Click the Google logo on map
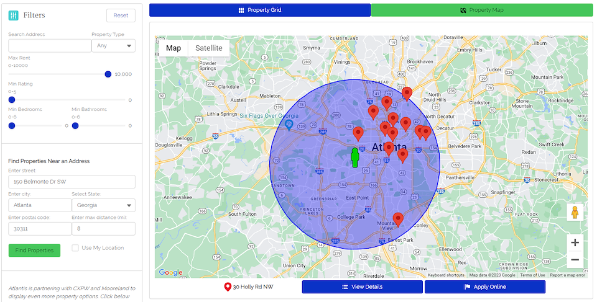597x302 pixels. click(x=170, y=272)
